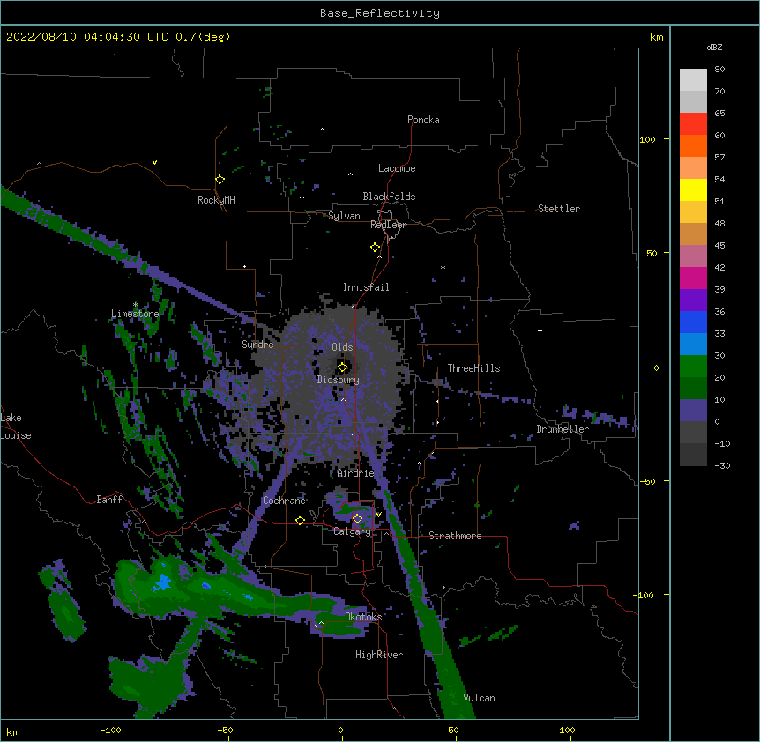Click the Cochrane town label
The width and height of the screenshot is (760, 742).
pyautogui.click(x=284, y=501)
